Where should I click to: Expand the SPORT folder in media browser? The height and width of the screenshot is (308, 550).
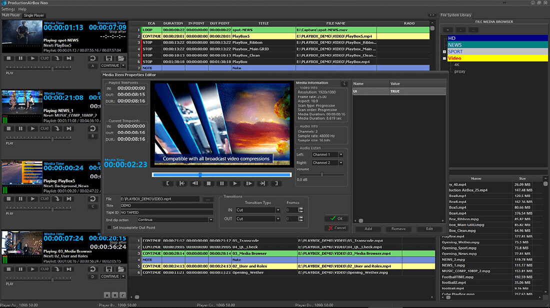(x=444, y=52)
